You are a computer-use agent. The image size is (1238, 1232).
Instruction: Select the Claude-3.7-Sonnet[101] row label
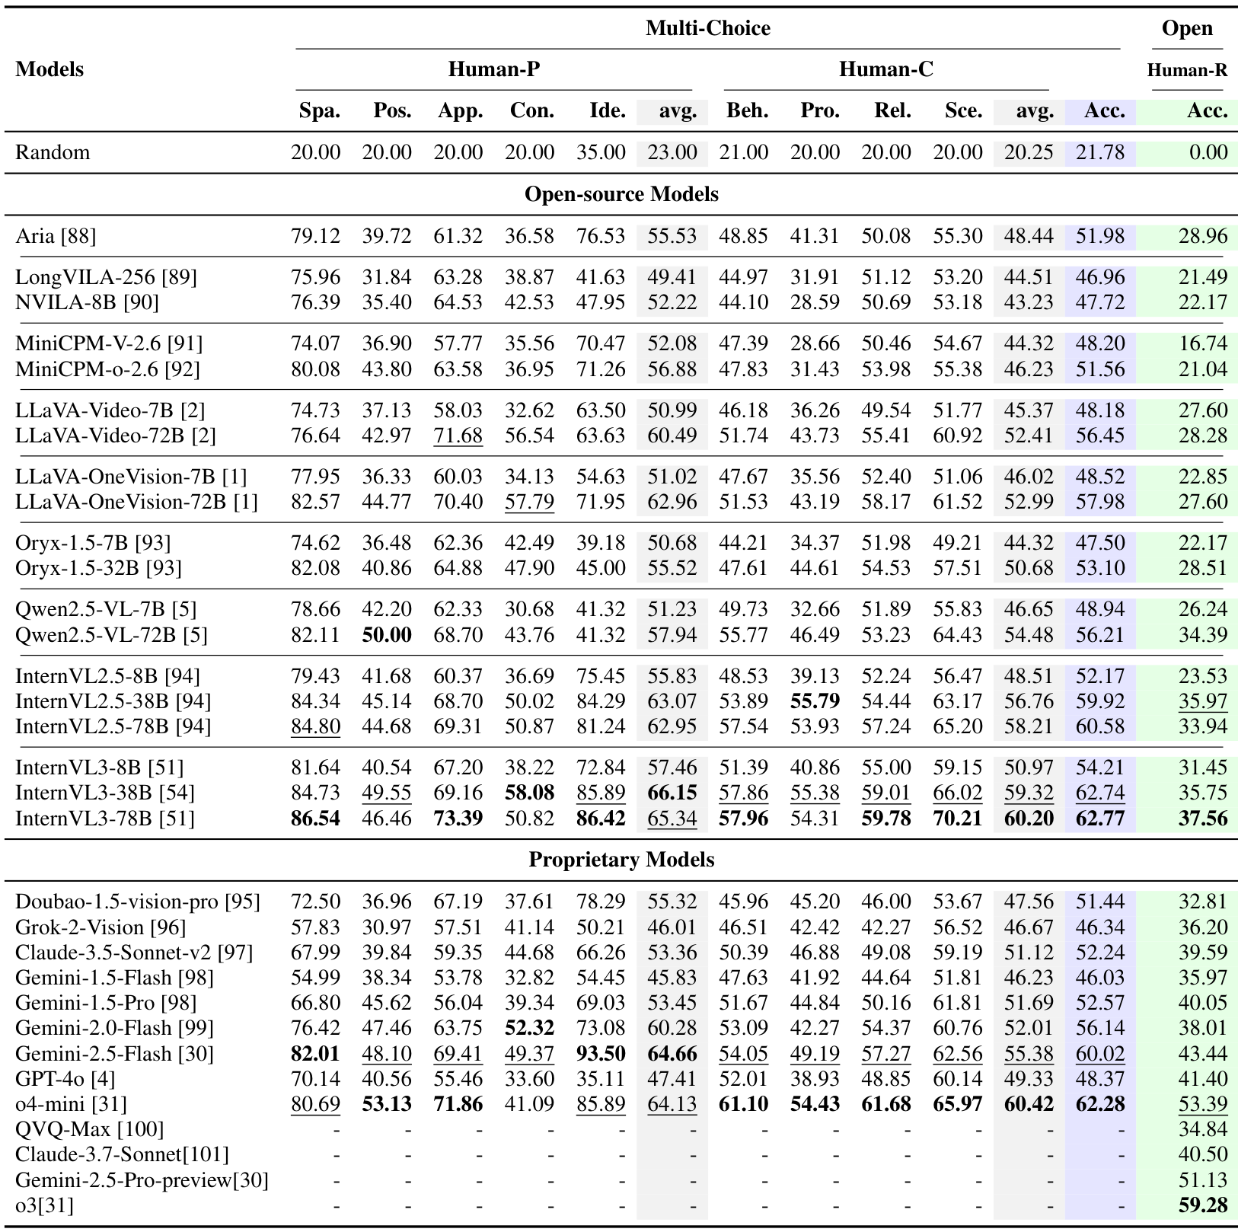[x=122, y=1155]
